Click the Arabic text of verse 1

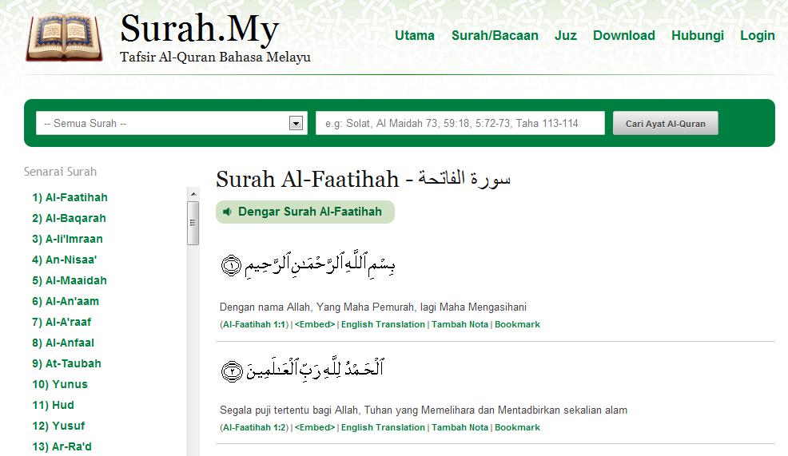[x=320, y=264]
